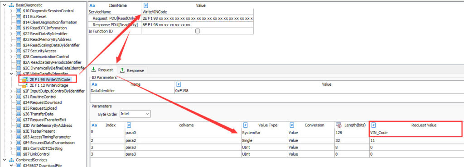Click the 2E F1 12 WriteVoltage item icon

click(x=25, y=85)
